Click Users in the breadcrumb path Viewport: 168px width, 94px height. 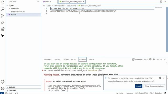pos(49,6)
